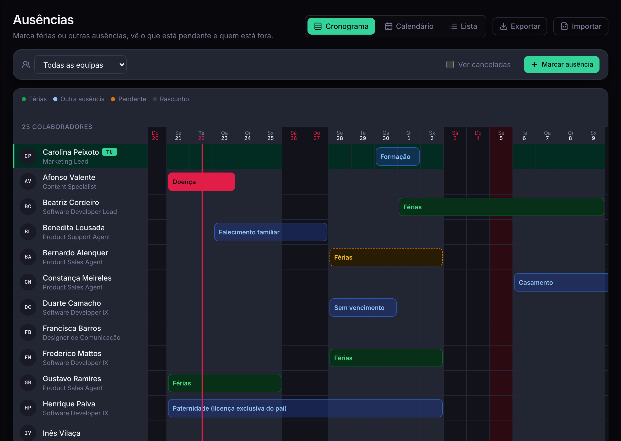
Task: Click the Cronograma timeline icon
Action: 318,26
